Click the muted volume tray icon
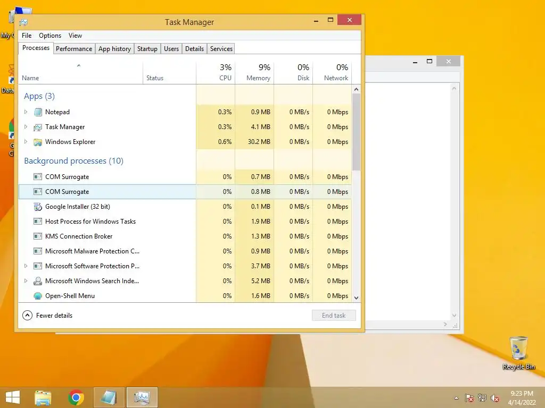The width and height of the screenshot is (545, 408). 495,398
